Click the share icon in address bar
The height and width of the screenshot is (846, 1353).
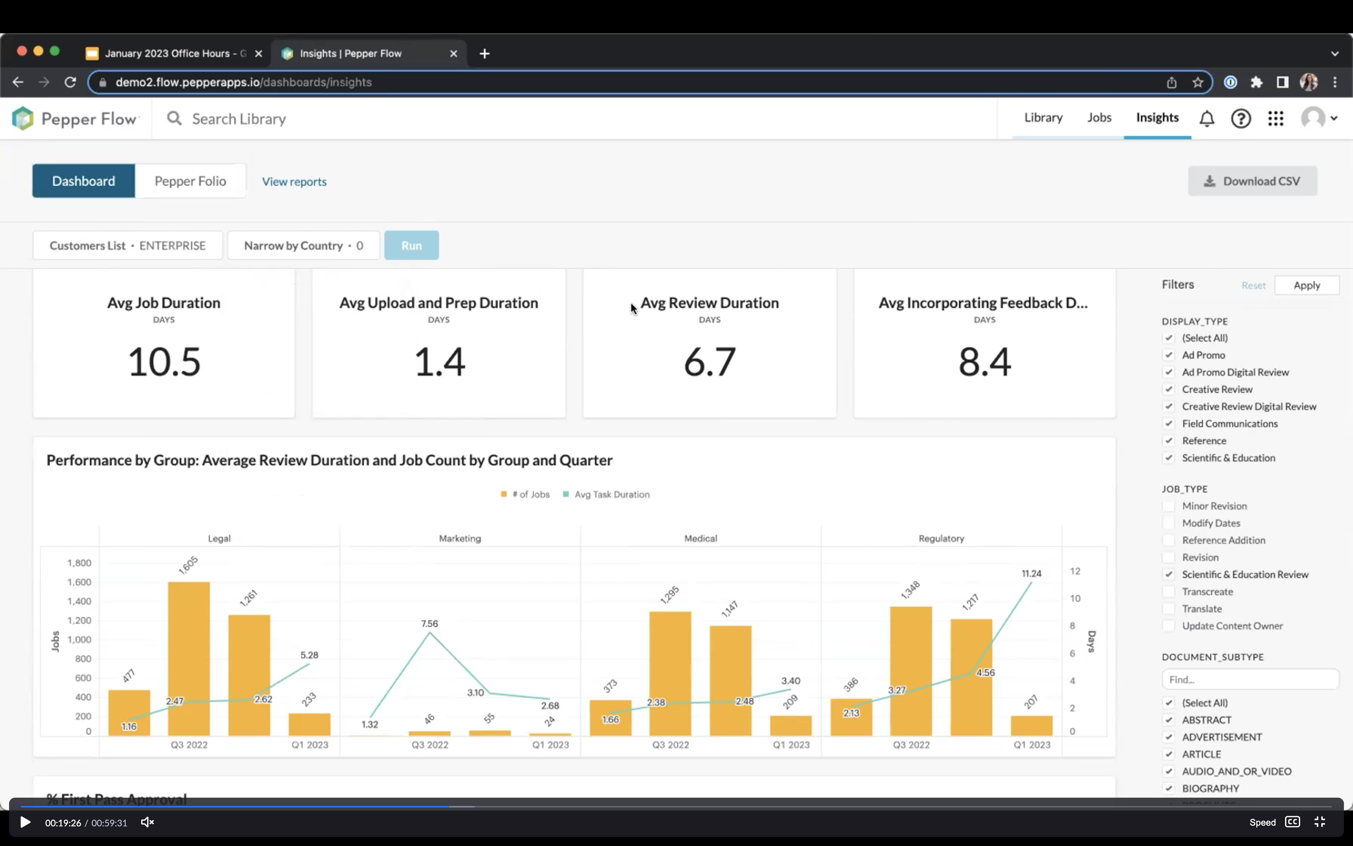tap(1171, 82)
